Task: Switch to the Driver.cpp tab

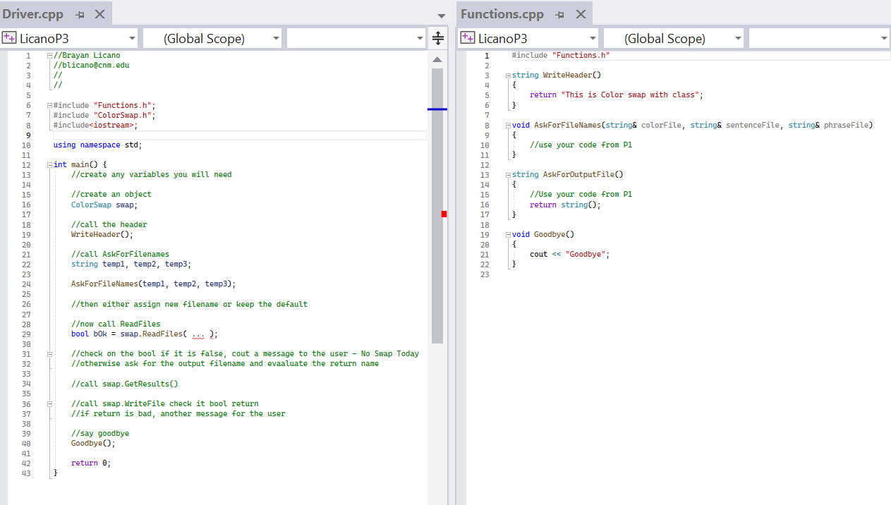Action: tap(32, 13)
